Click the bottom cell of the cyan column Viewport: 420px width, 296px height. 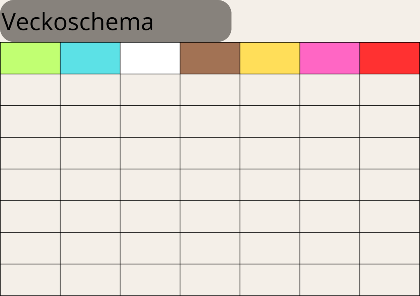90,280
